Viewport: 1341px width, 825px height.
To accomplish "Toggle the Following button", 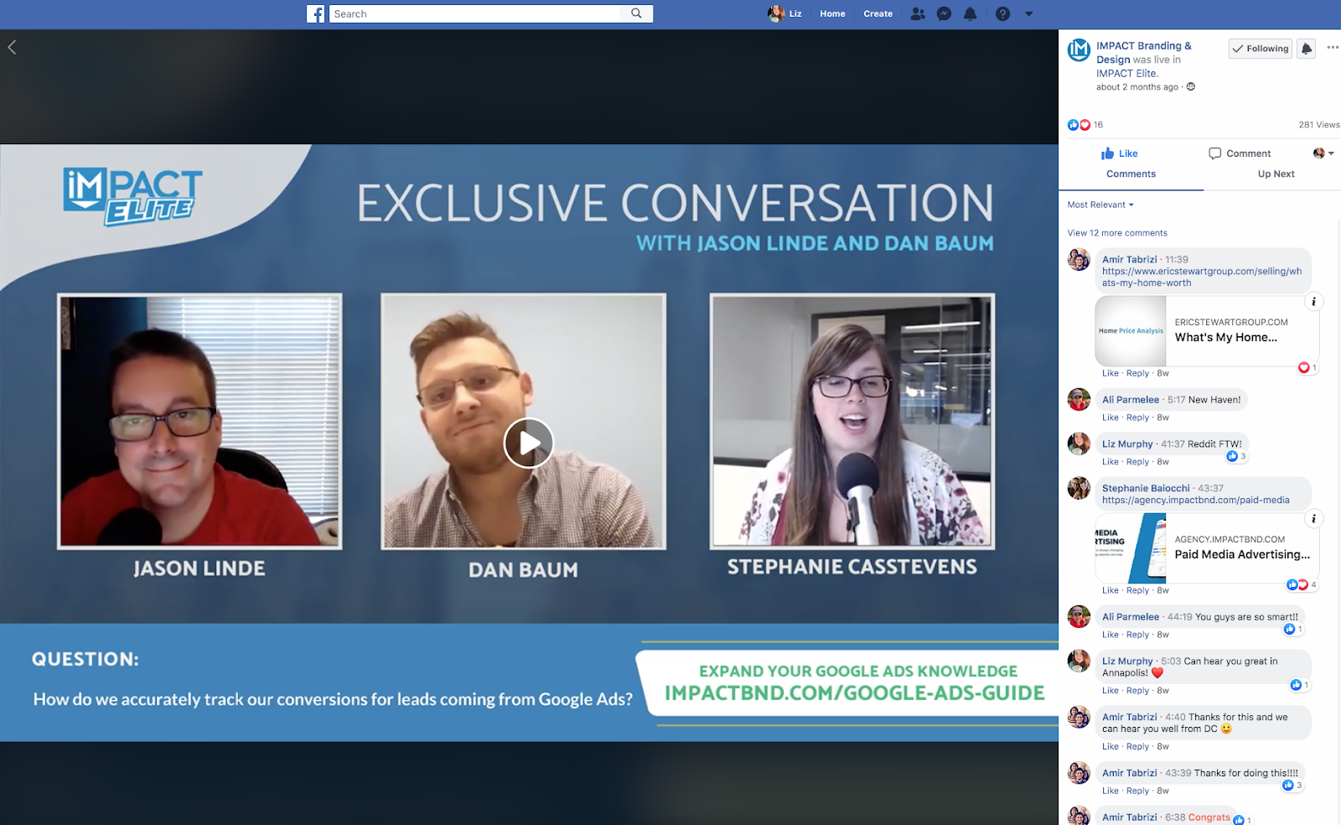I will (1261, 49).
